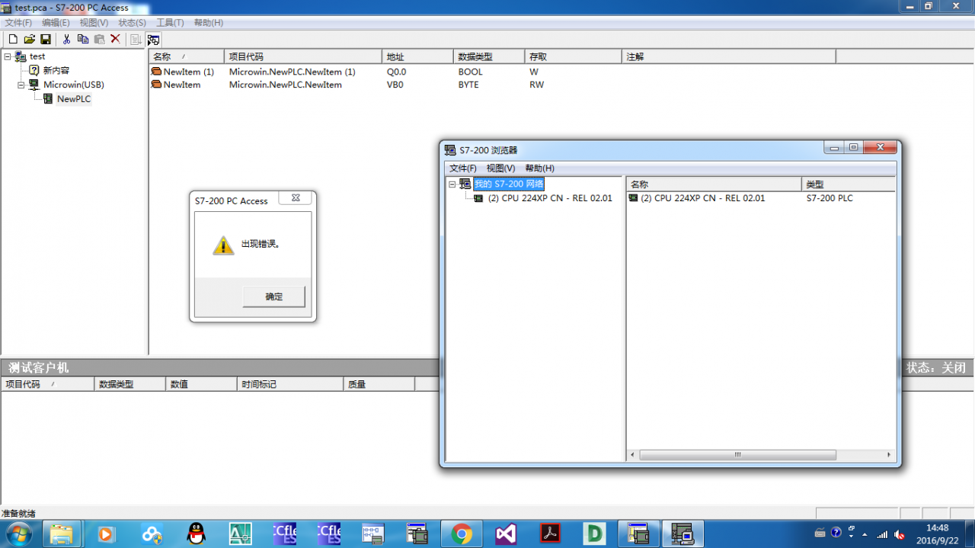Click 确定 button in error dialog

pyautogui.click(x=273, y=296)
